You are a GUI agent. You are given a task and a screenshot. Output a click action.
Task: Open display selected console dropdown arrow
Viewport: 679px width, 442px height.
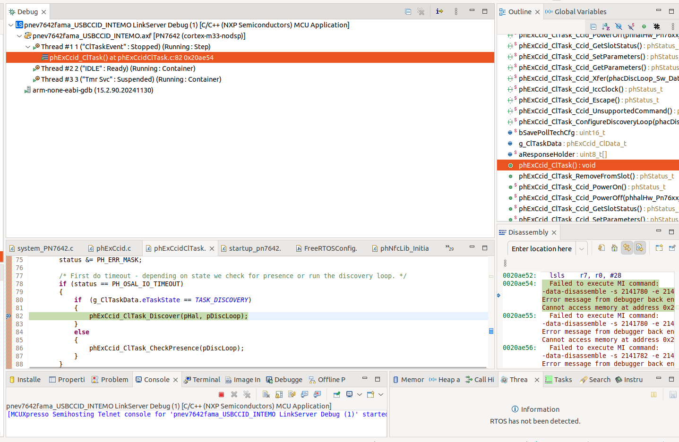tap(360, 394)
